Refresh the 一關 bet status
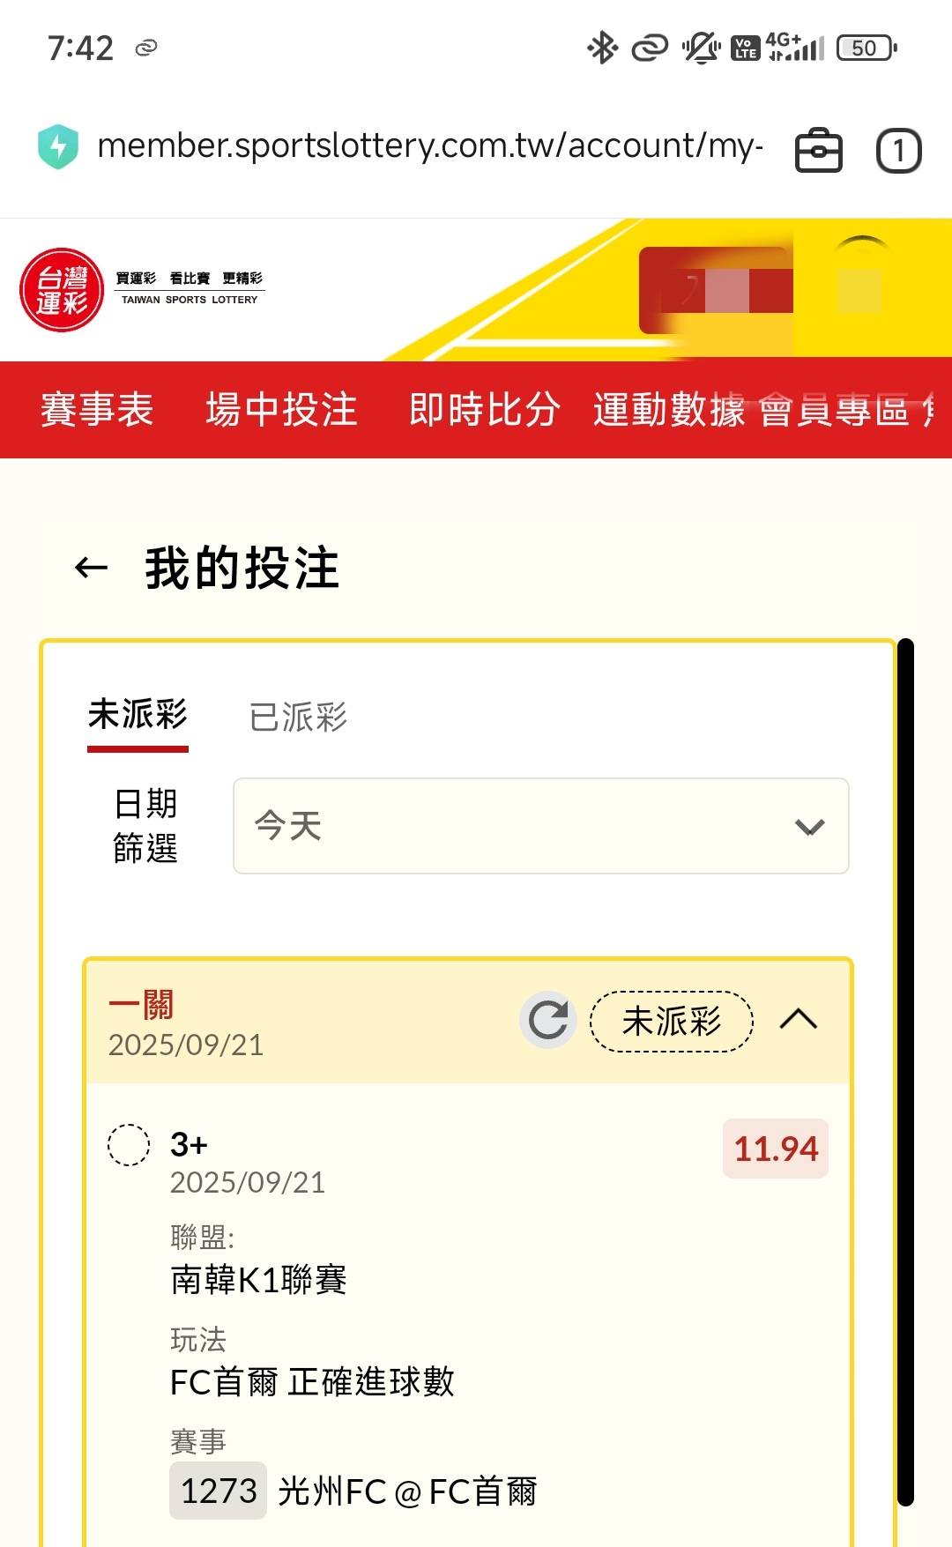This screenshot has width=952, height=1547. point(547,1021)
